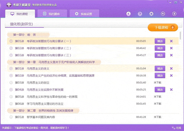Image resolution: width=184 pixels, height=131 pixels.
Task: Click the circle icon on the 00:14:01 lecture
Action: point(11,97)
